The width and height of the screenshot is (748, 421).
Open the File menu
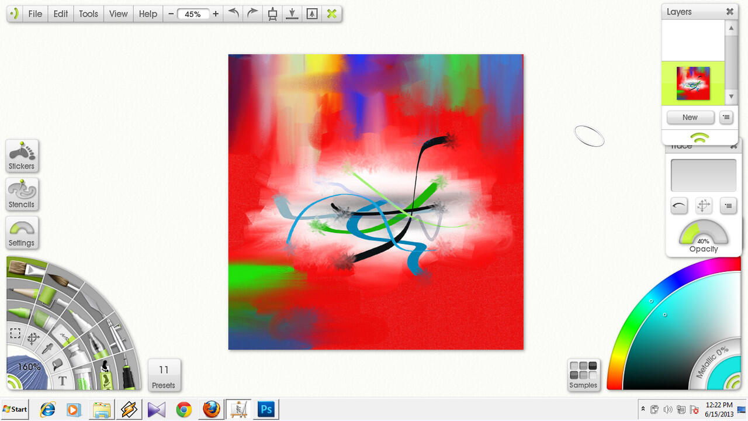click(35, 13)
